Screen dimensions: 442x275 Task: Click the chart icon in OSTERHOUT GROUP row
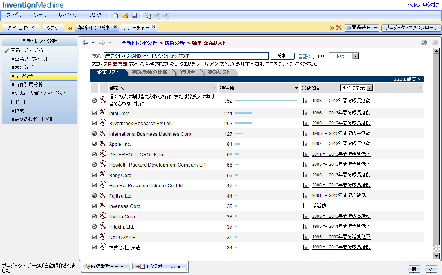(305, 154)
